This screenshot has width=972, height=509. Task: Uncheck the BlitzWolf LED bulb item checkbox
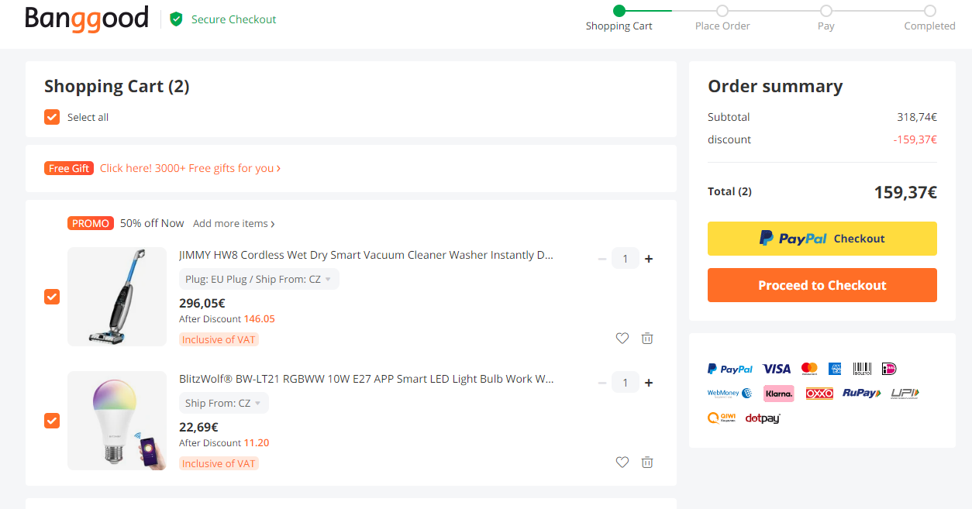point(52,421)
